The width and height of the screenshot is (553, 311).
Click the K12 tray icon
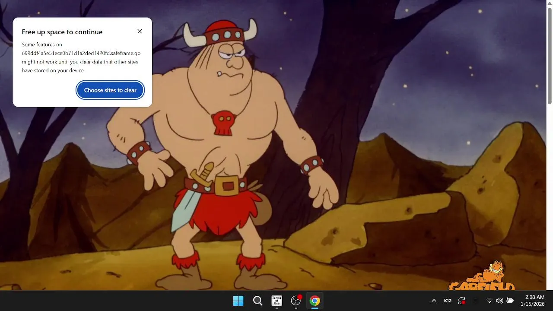click(x=448, y=301)
